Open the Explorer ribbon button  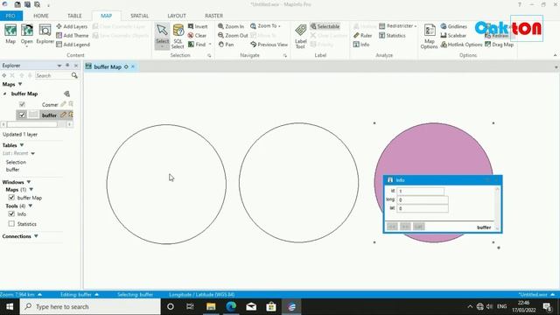click(x=45, y=34)
